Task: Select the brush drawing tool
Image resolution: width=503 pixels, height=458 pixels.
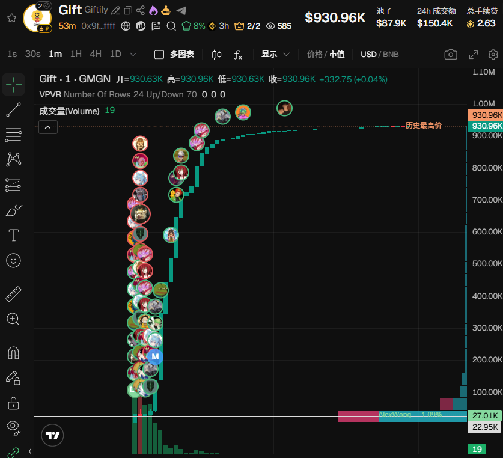Action: pos(13,210)
